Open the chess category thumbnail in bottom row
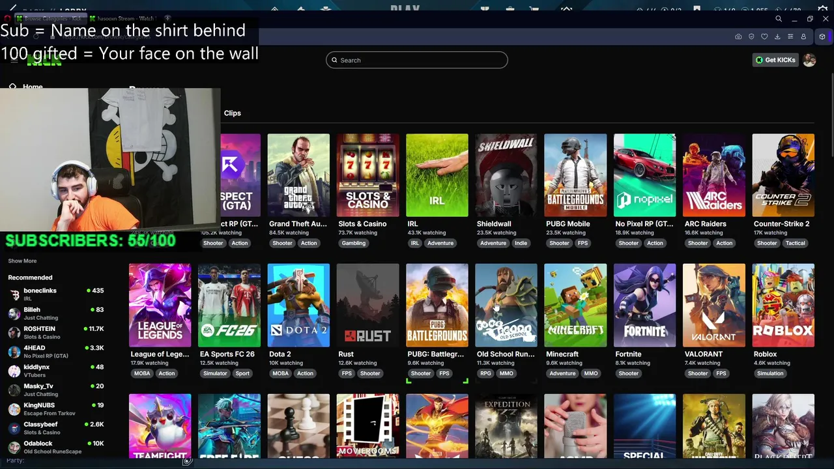Viewport: 834px width, 469px height. pyautogui.click(x=298, y=426)
